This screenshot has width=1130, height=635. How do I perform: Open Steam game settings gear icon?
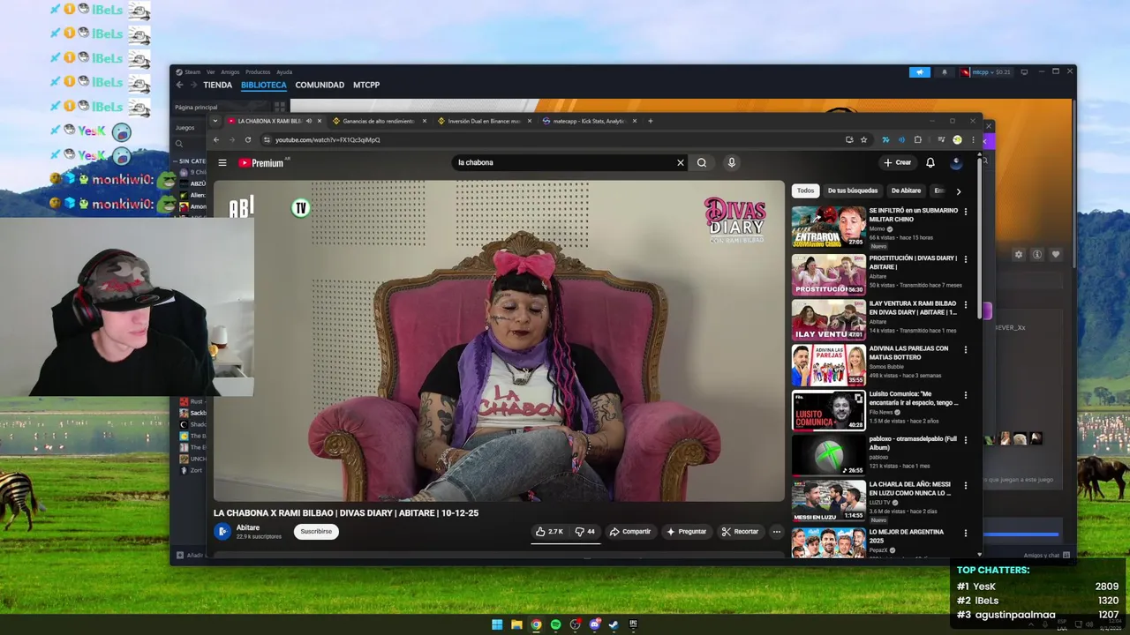[x=1018, y=254]
